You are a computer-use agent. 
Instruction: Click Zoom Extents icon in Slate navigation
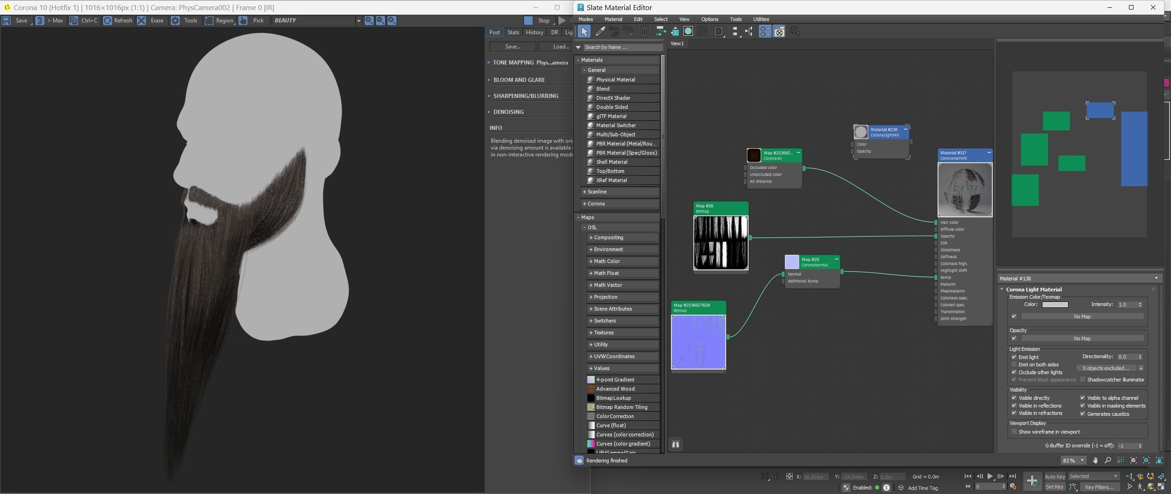(1133, 460)
